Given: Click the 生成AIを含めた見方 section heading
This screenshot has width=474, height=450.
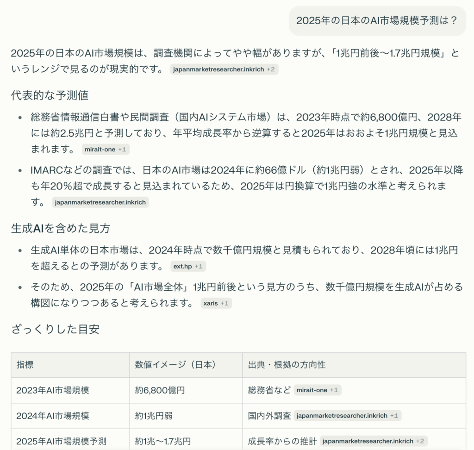Looking at the screenshot, I should (60, 228).
